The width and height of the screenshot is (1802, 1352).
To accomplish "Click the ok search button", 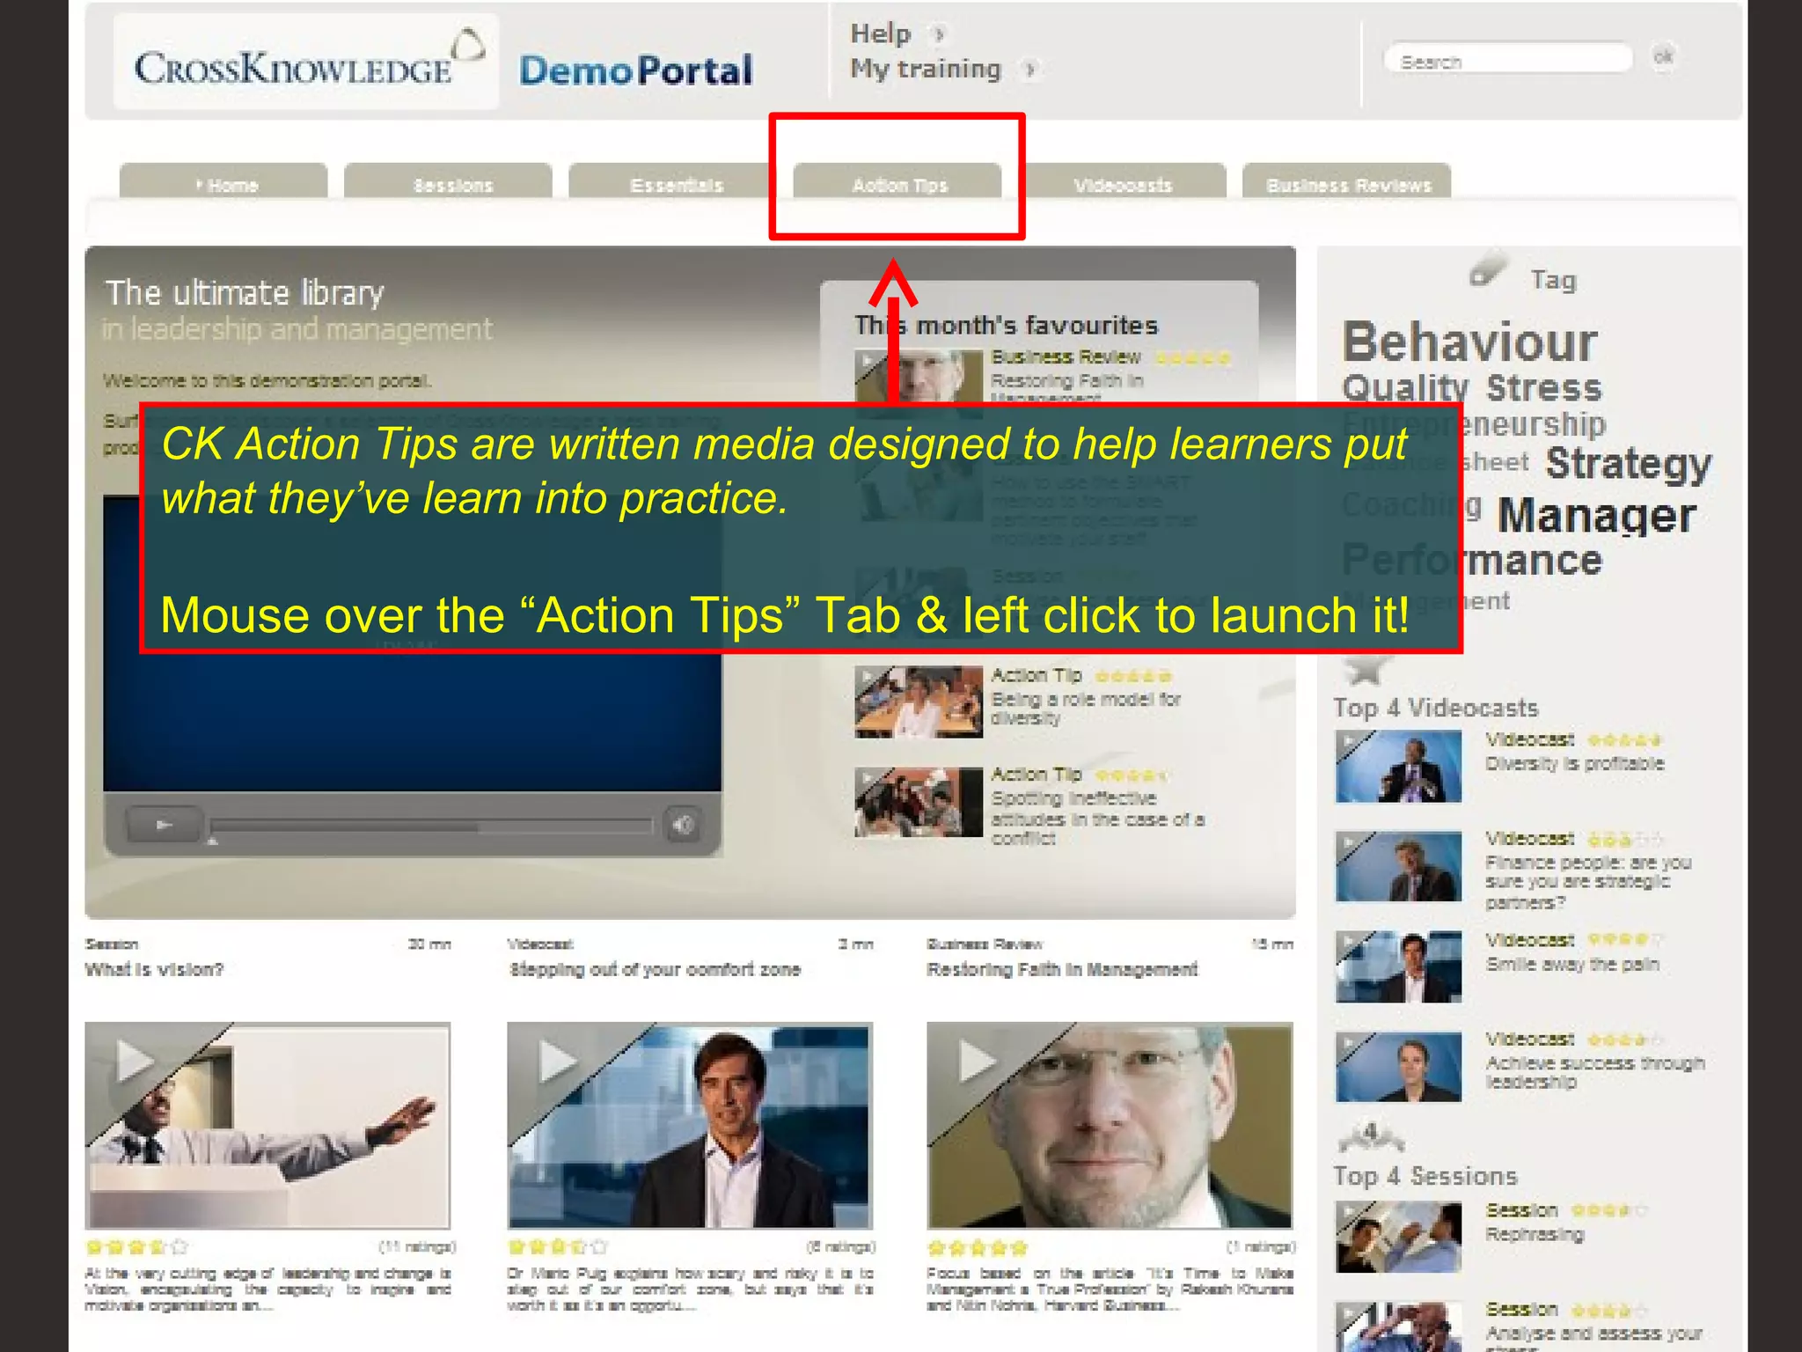I will click(1663, 57).
